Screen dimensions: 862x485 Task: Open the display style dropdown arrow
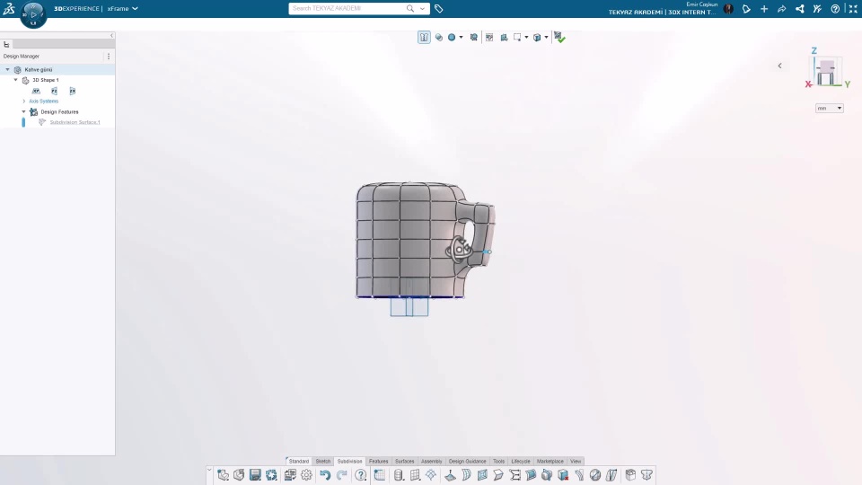pyautogui.click(x=461, y=38)
